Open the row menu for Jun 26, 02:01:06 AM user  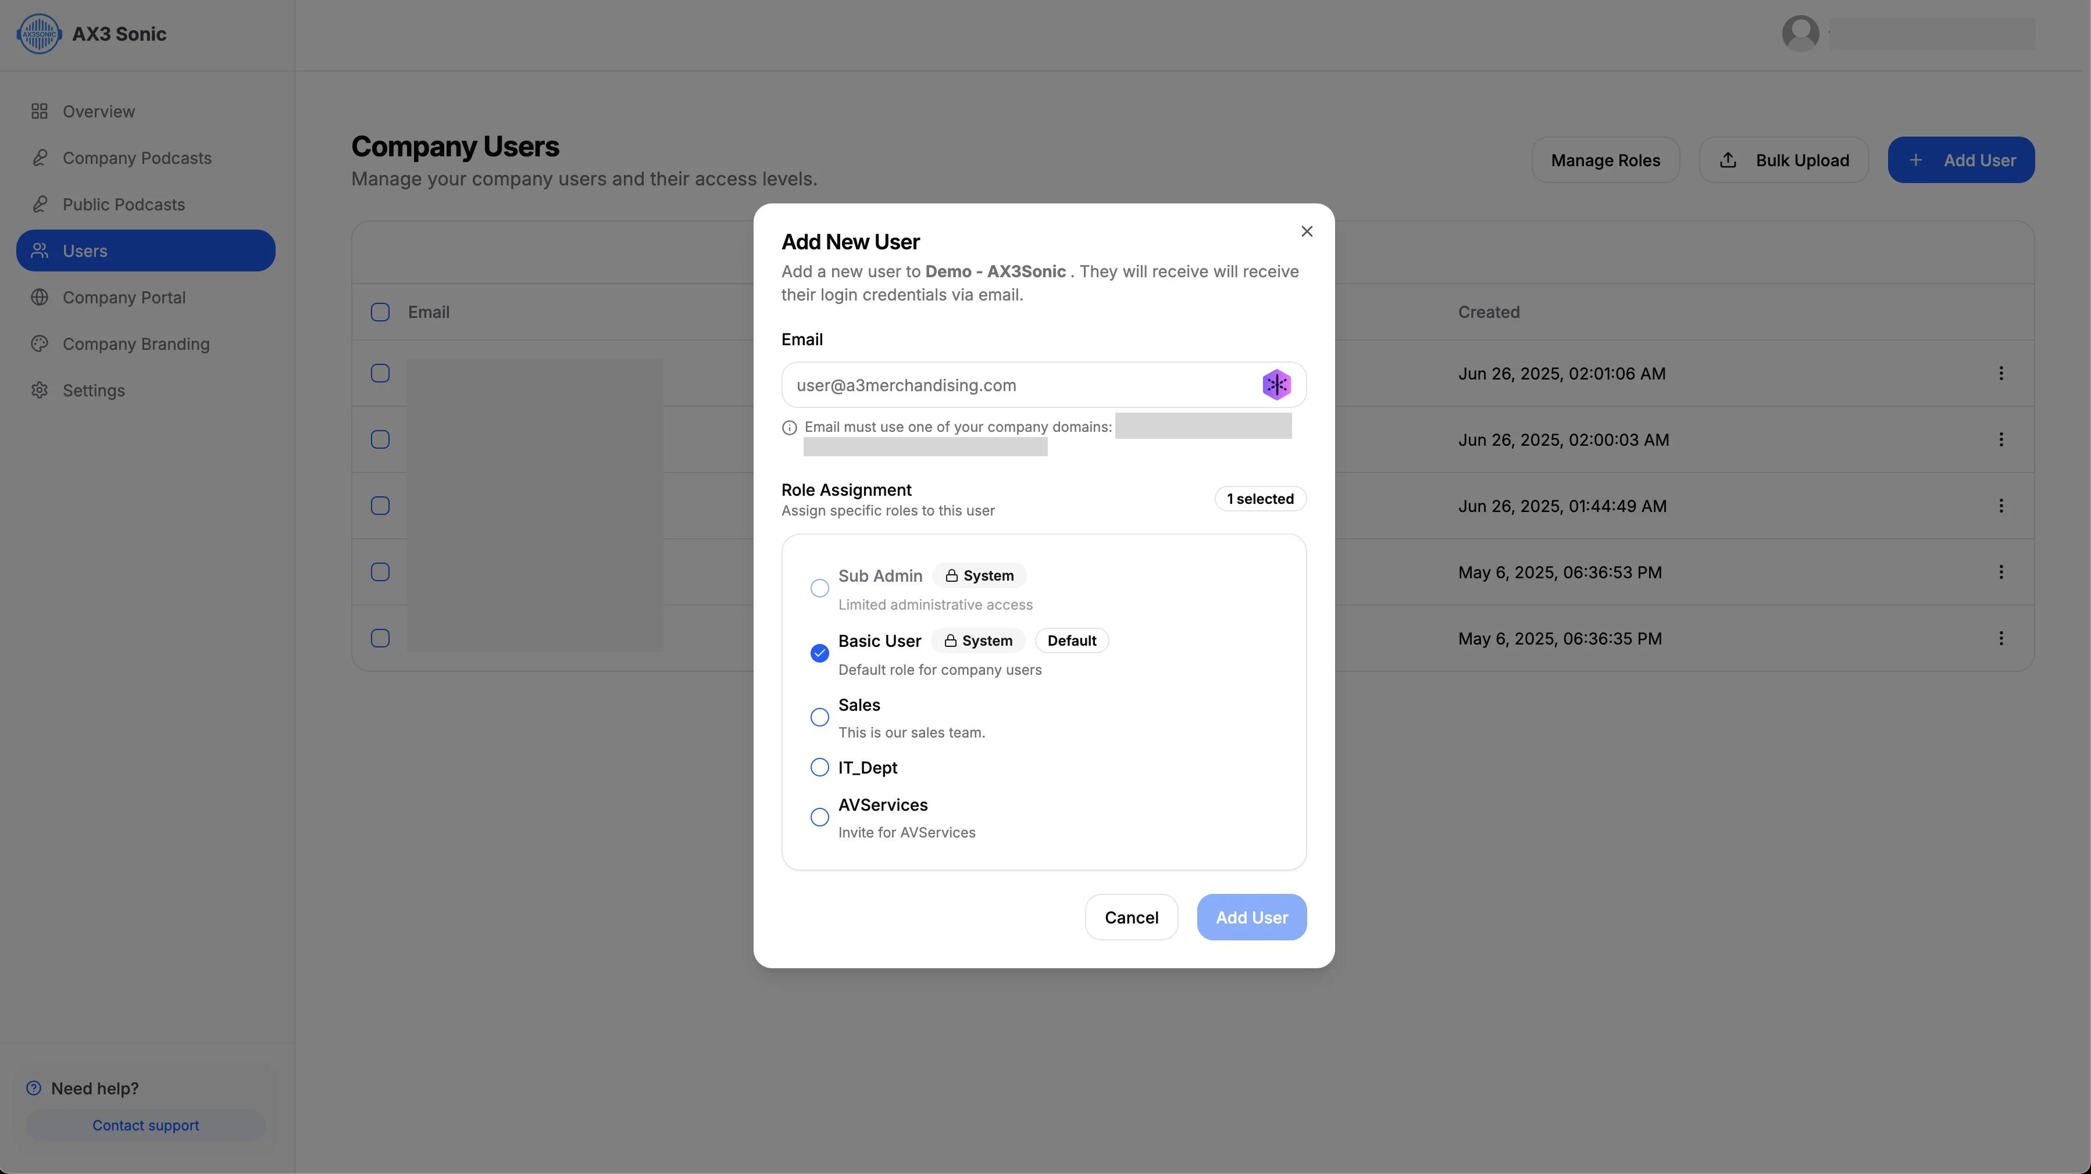[2001, 373]
